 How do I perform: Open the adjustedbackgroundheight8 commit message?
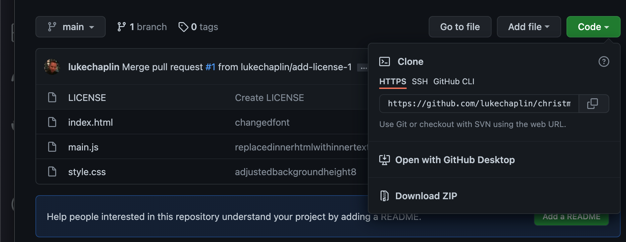(x=296, y=172)
